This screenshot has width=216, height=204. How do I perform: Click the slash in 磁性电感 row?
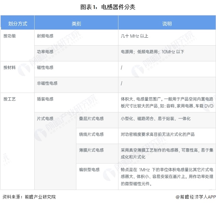[x=122, y=68]
